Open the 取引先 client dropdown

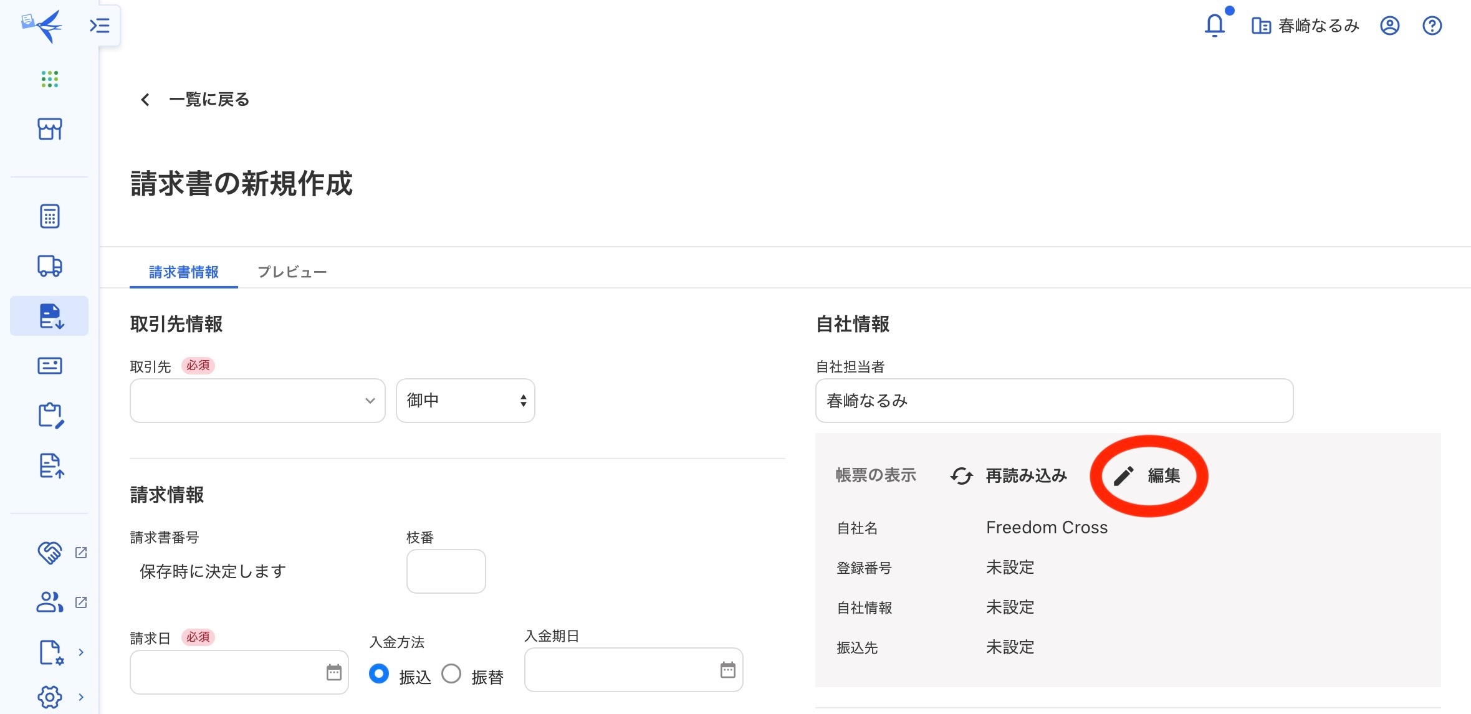coord(257,401)
